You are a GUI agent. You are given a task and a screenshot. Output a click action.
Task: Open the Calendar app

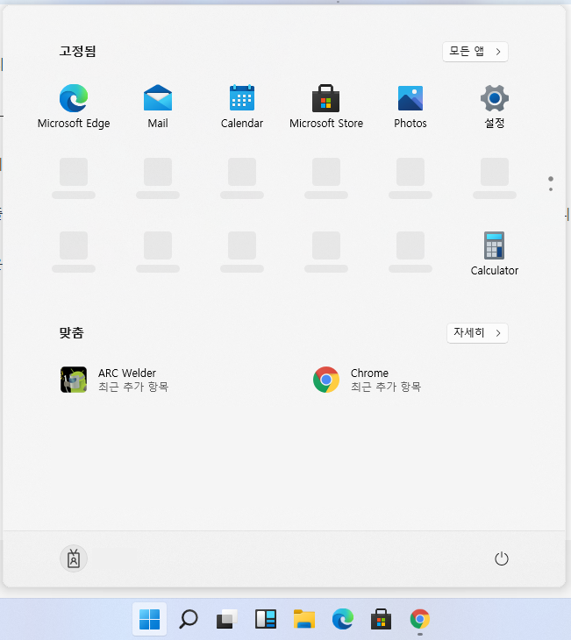pos(242,106)
